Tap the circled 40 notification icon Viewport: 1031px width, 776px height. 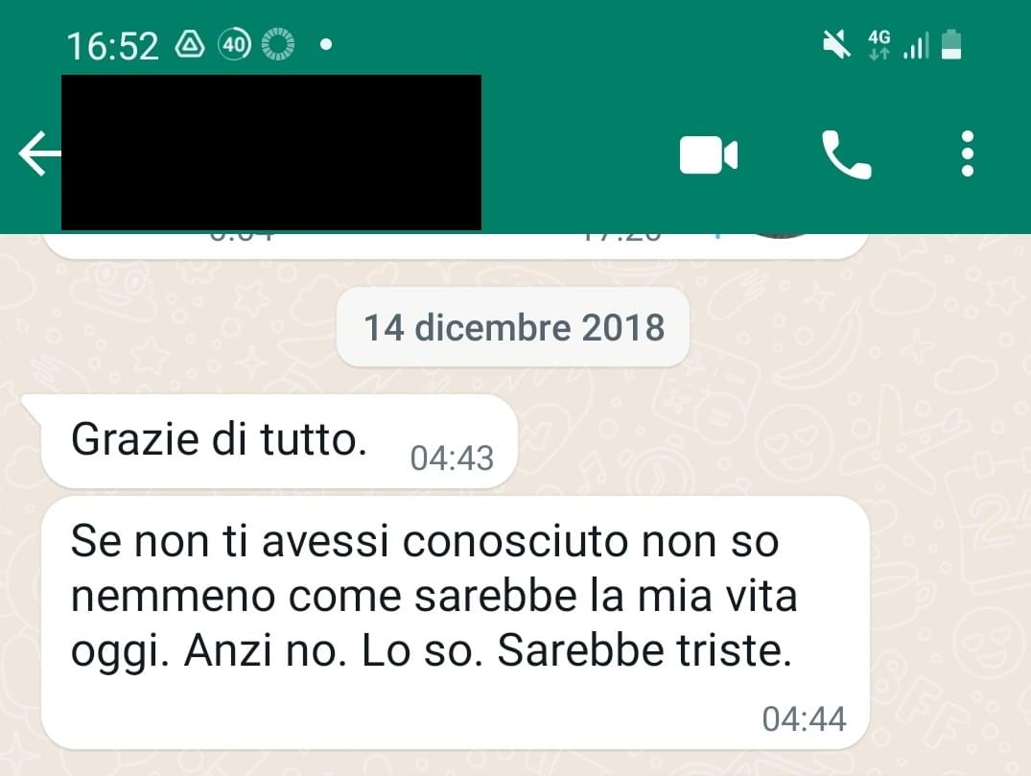point(235,45)
